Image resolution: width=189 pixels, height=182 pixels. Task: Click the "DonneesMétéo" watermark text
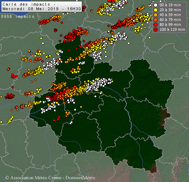80,178
